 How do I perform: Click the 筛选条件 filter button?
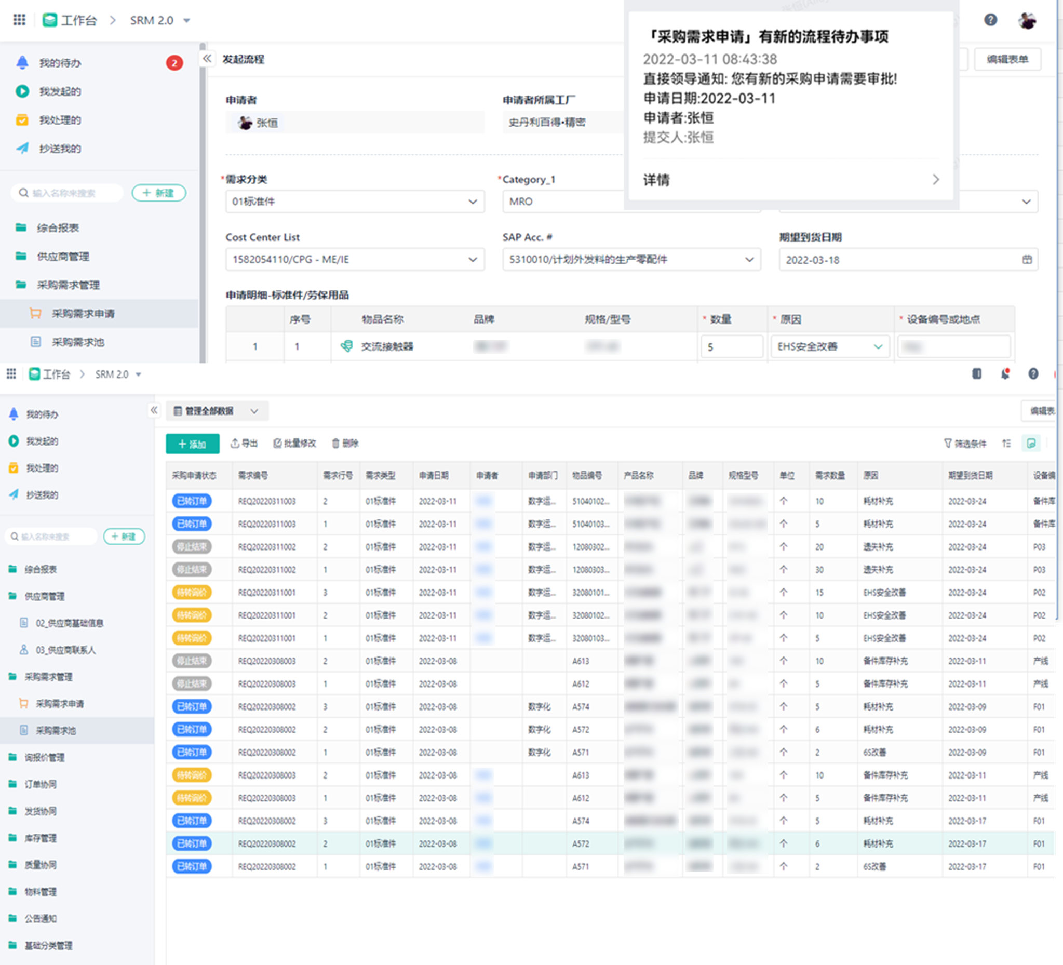[x=965, y=444]
